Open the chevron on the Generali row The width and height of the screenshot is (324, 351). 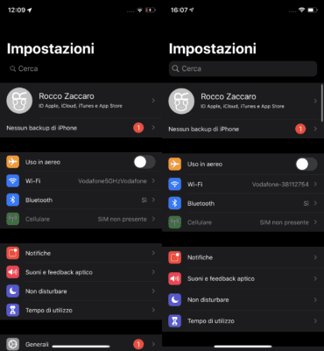pyautogui.click(x=153, y=344)
